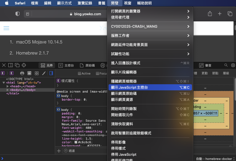
Task: Switch to the 審查 inspector tab
Action: click(205, 65)
